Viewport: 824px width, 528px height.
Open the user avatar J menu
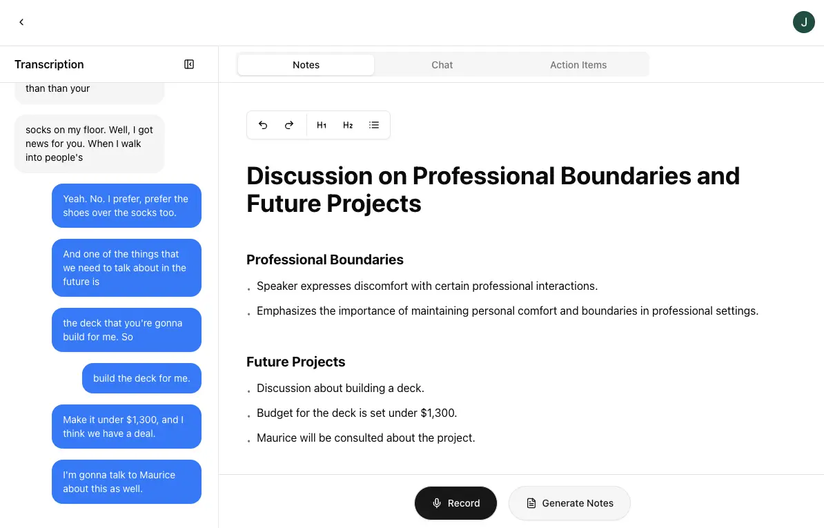point(803,22)
